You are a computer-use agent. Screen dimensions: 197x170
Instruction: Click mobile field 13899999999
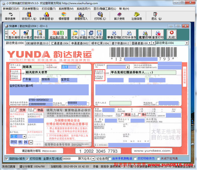click(x=41, y=104)
